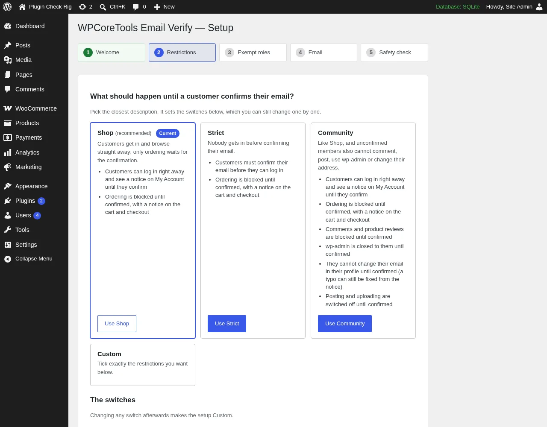The image size is (547, 427).
Task: Click the Database: SQLite indicator
Action: [x=458, y=7]
